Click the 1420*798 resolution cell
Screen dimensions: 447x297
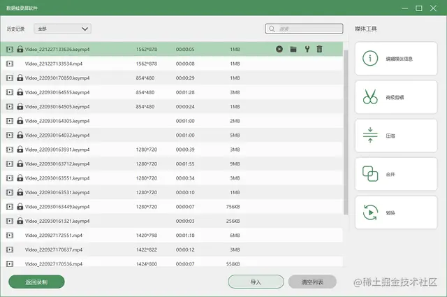147,236
